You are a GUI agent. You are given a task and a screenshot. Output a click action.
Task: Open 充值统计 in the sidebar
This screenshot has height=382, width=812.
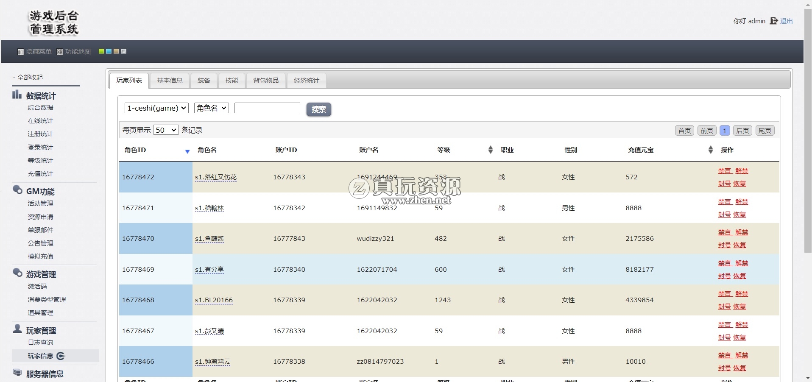pyautogui.click(x=40, y=174)
